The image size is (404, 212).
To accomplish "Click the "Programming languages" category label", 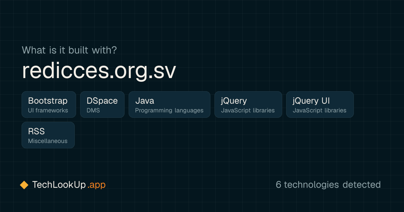I will click(169, 110).
